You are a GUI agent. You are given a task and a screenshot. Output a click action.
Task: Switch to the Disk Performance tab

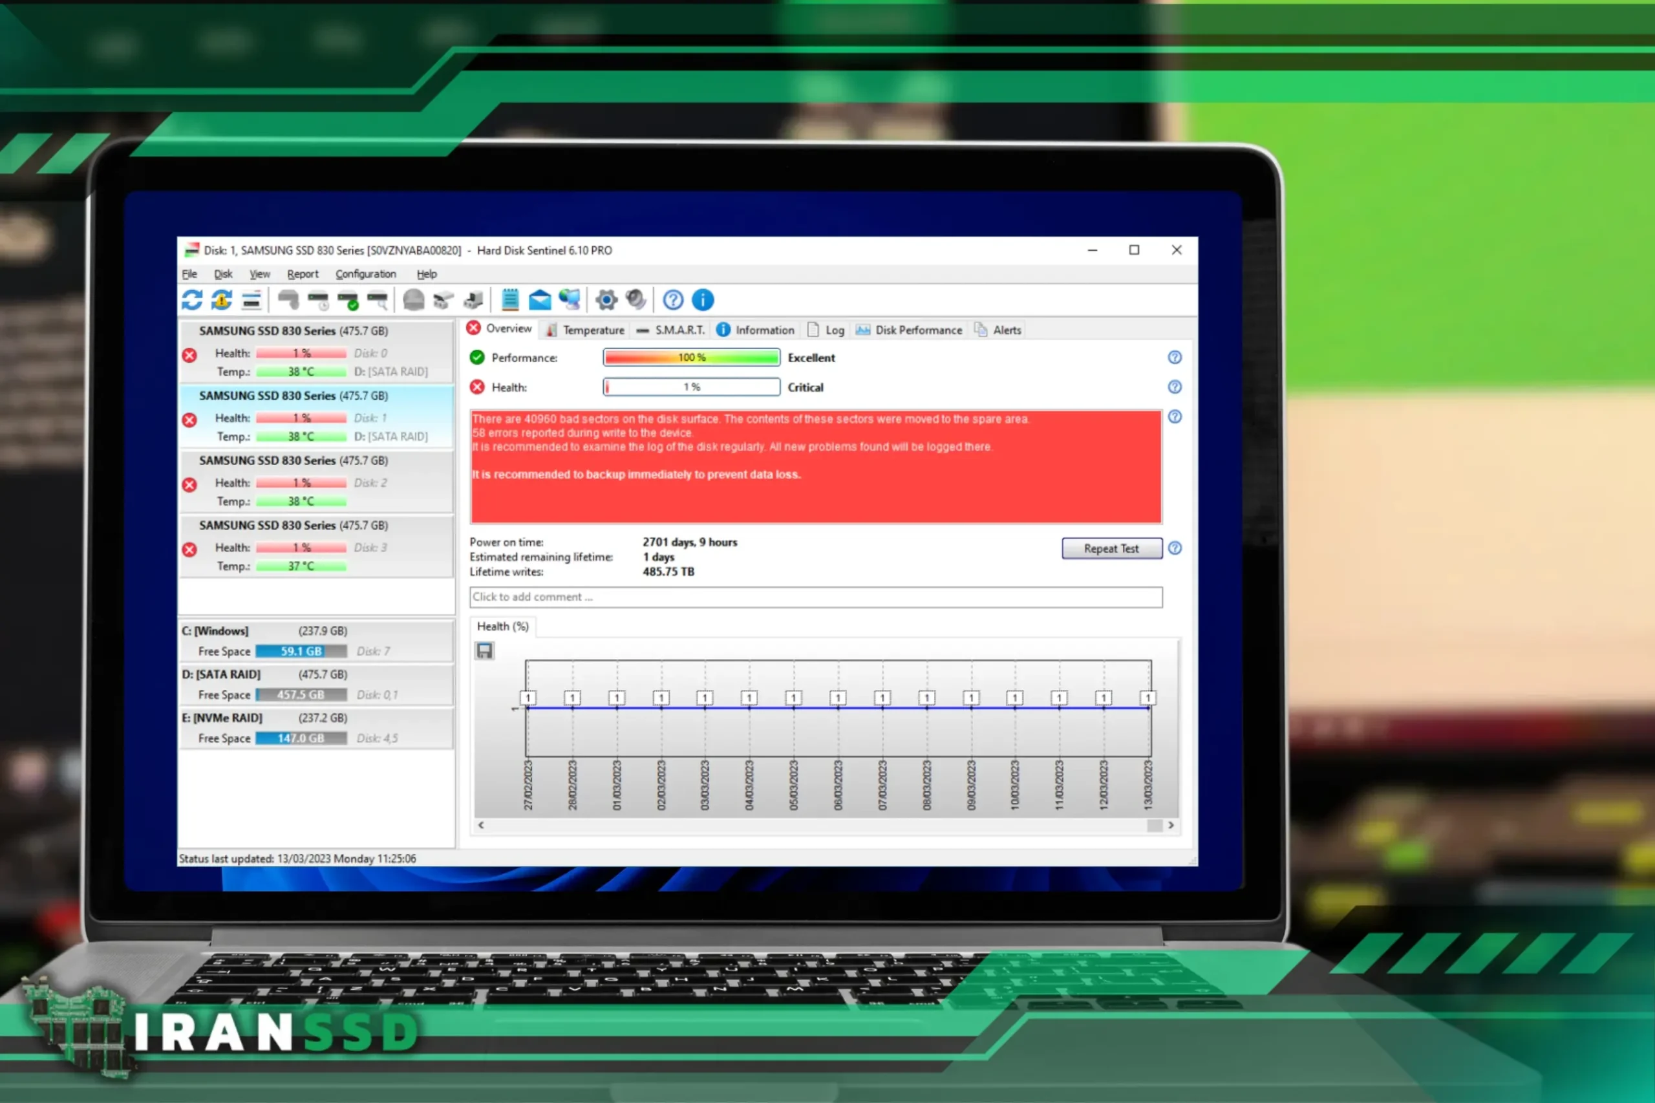[x=910, y=330]
